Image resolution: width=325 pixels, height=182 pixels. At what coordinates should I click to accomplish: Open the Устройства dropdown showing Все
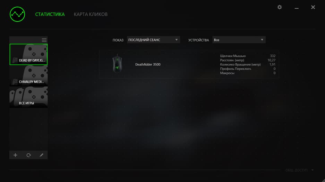coord(239,40)
